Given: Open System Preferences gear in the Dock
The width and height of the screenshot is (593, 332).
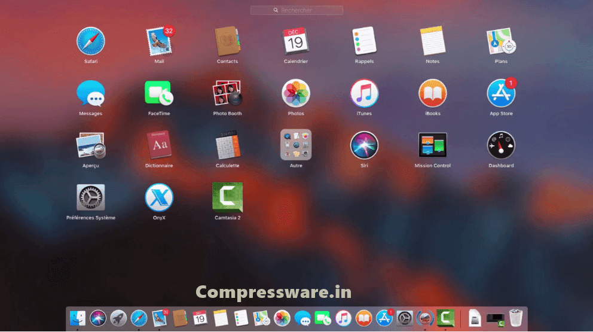Looking at the screenshot, I should tap(405, 318).
